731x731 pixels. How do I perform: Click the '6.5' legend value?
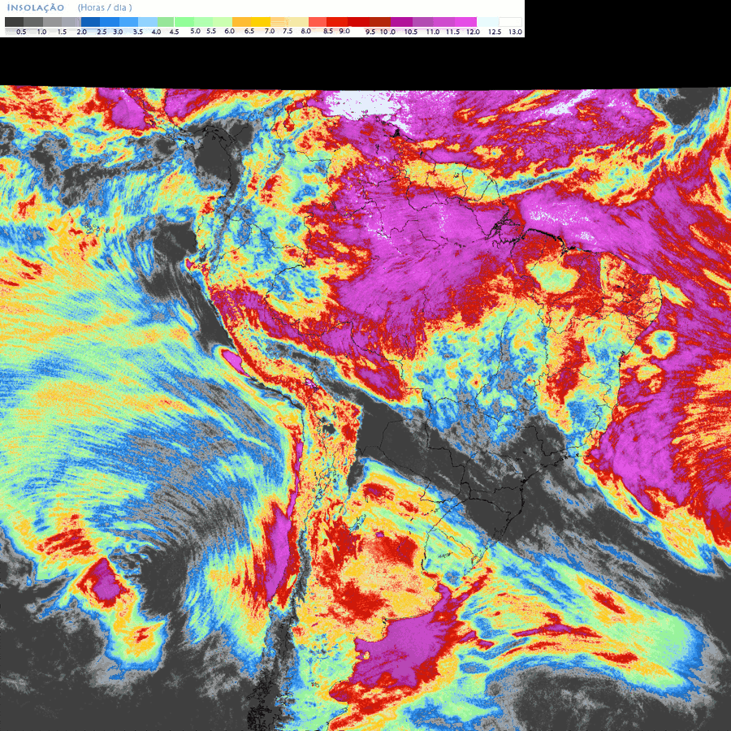tap(249, 31)
